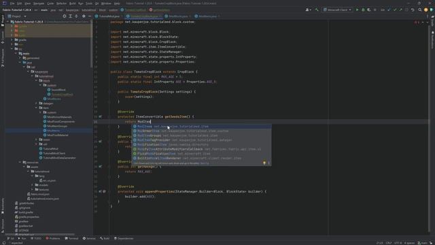Click the orange IDE updates icon
This screenshot has width=435, height=245.
click(426, 10)
